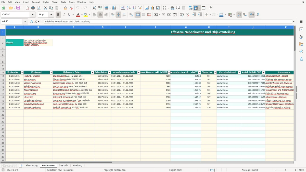Toggle center horizontally alignment
Viewport: 306px width, 172px height.
[x=100, y=15]
